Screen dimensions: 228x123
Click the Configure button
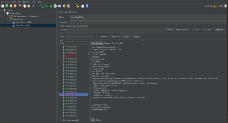coord(218,30)
